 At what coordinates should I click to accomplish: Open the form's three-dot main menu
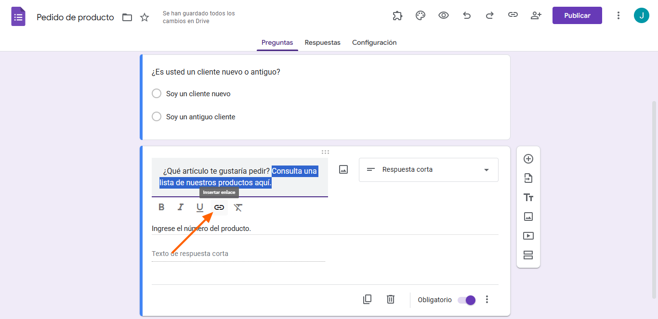619,15
